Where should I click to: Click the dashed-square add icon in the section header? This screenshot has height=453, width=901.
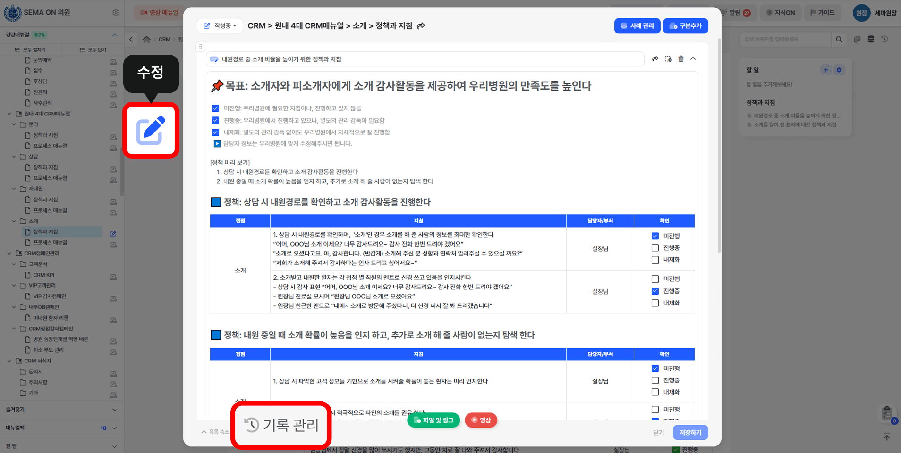tap(668, 59)
